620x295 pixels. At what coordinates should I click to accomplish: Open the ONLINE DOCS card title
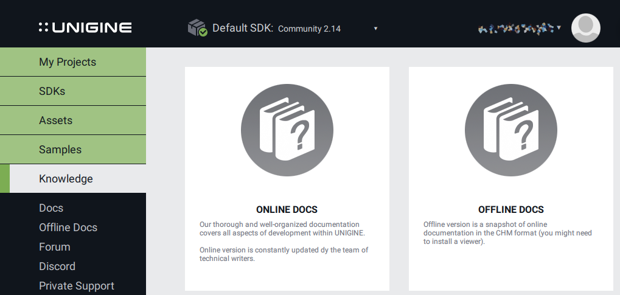coord(287,210)
